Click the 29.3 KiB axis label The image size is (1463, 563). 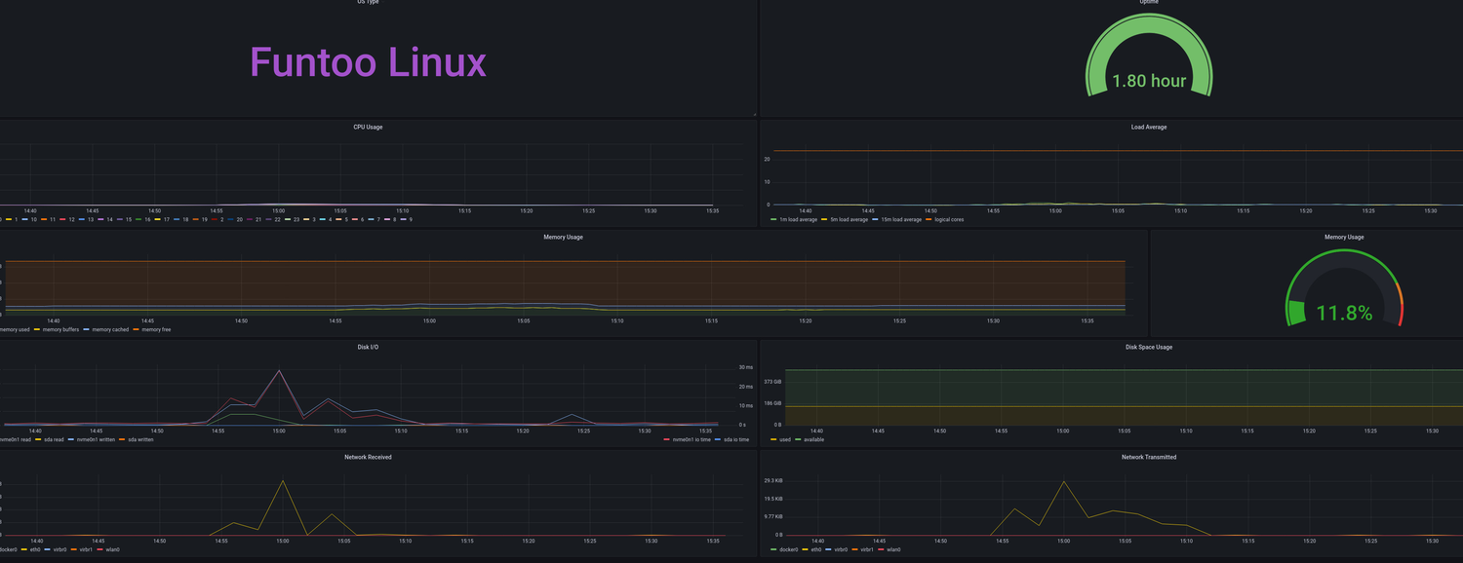pyautogui.click(x=772, y=481)
